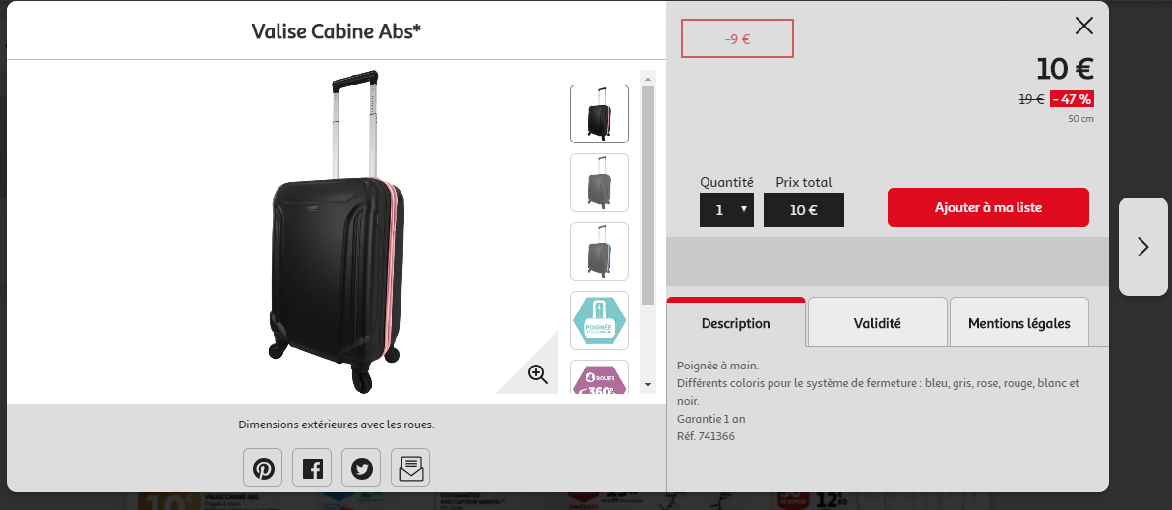Switch to the Validité tab
The width and height of the screenshot is (1172, 510).
point(877,323)
